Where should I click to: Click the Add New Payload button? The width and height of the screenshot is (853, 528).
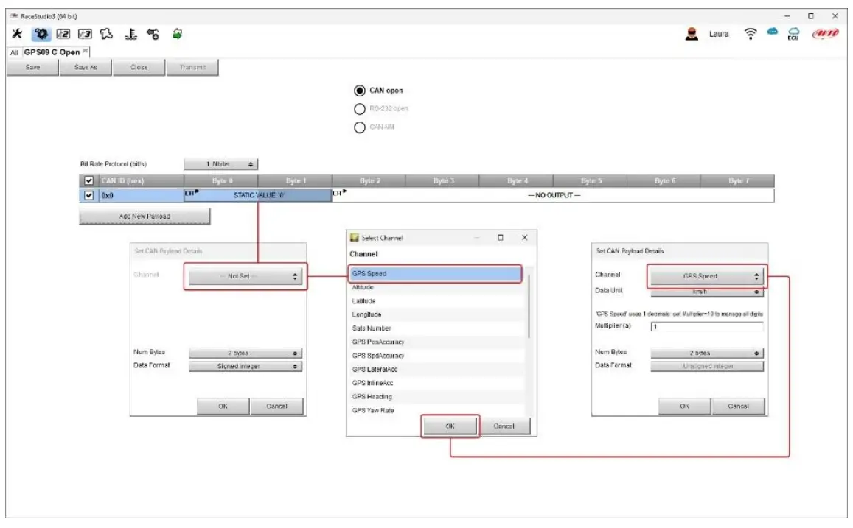(145, 216)
